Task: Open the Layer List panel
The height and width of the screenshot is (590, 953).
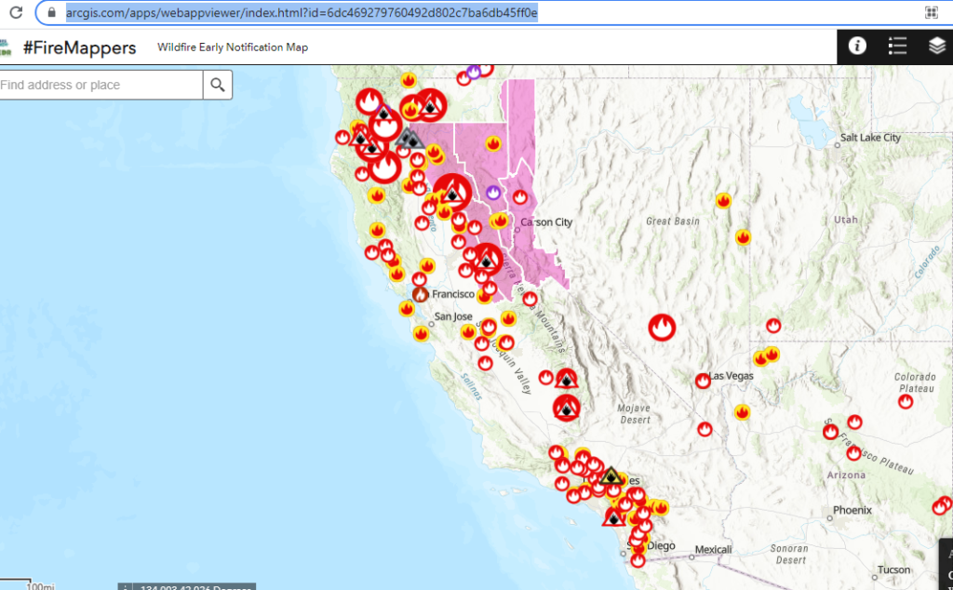Action: [938, 46]
